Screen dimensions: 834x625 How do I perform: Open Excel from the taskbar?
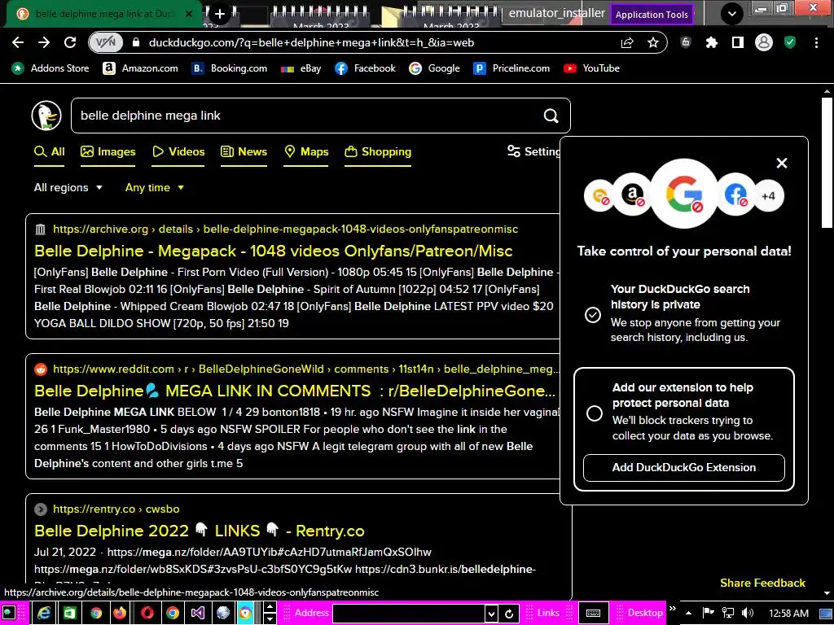click(x=70, y=613)
